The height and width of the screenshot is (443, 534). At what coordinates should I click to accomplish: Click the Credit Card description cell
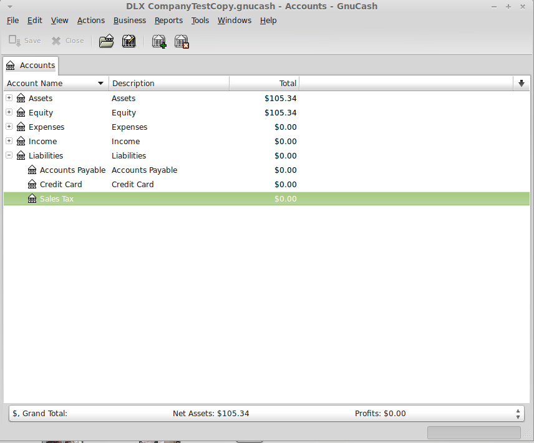pos(132,184)
